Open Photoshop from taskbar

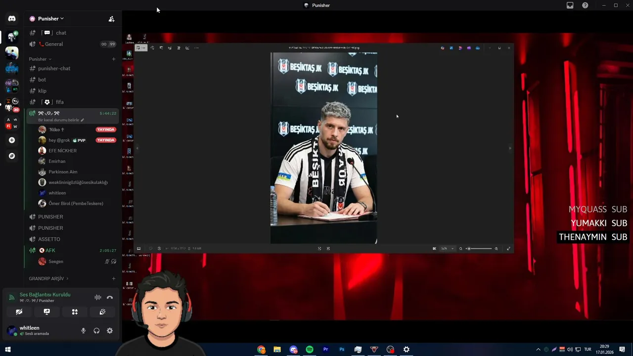pyautogui.click(x=342, y=350)
